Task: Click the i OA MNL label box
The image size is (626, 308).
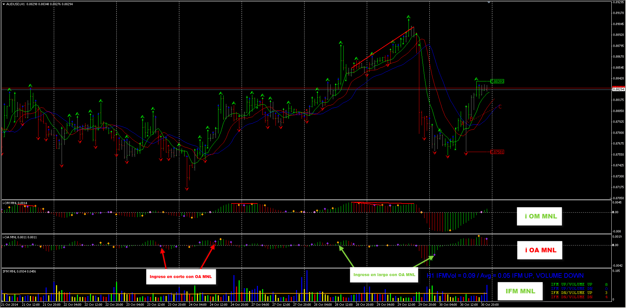Action: tap(540, 250)
